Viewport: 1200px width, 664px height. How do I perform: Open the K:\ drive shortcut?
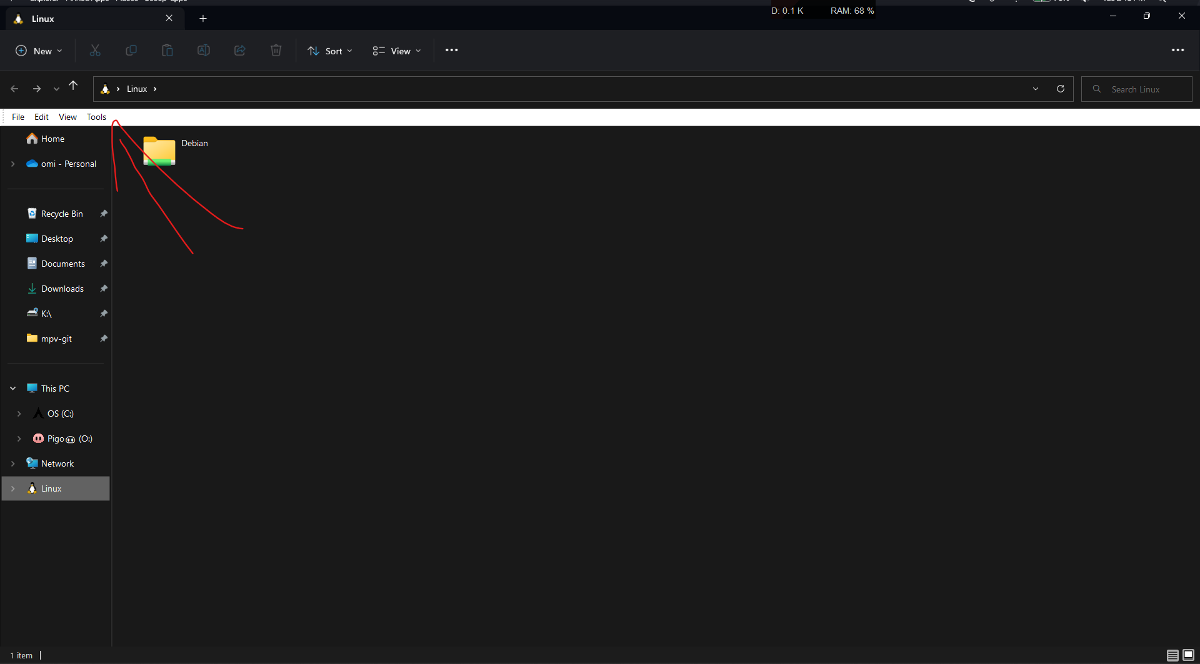click(x=40, y=314)
